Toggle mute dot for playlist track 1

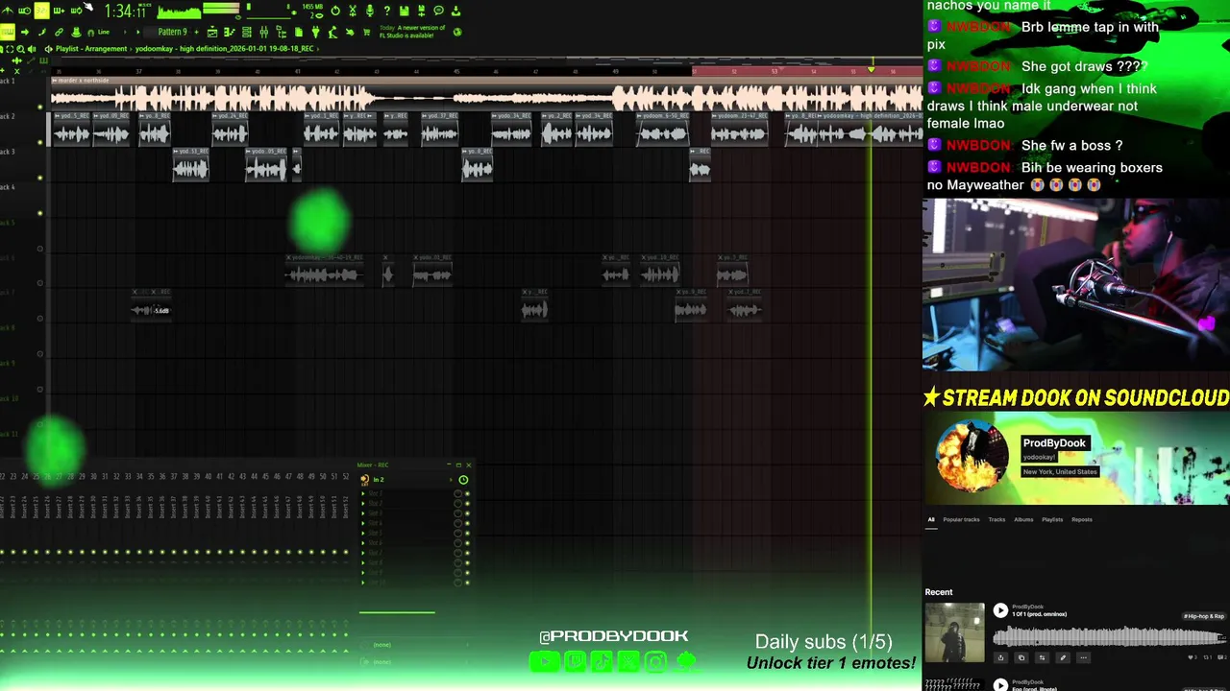[40, 106]
